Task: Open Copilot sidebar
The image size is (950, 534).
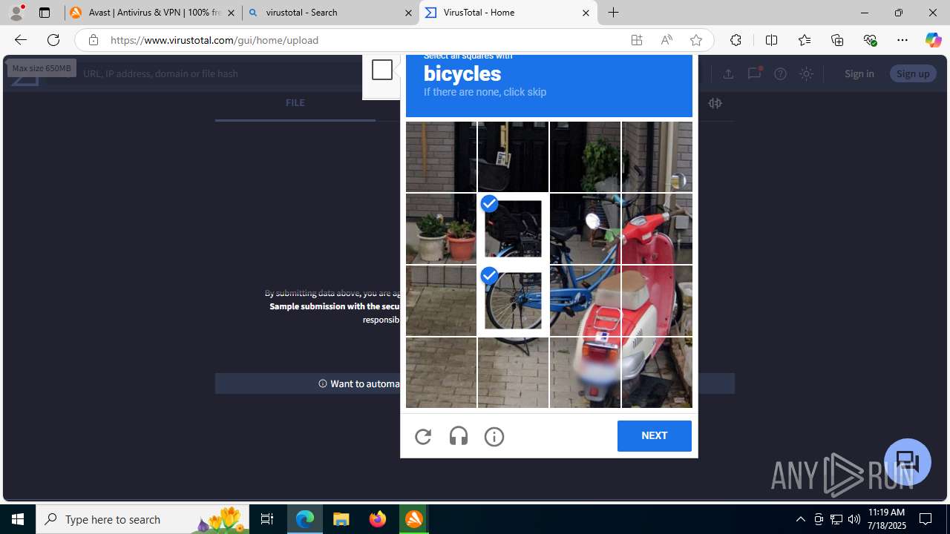Action: point(933,40)
